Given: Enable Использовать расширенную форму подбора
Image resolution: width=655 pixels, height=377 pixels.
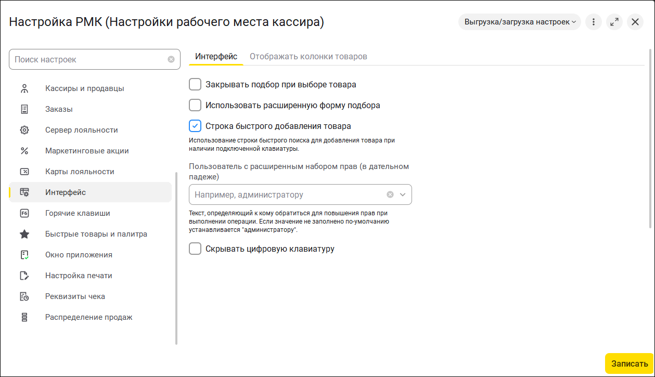Looking at the screenshot, I should [x=195, y=105].
